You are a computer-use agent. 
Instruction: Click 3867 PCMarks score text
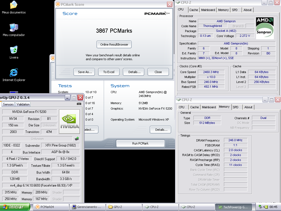click(x=114, y=31)
